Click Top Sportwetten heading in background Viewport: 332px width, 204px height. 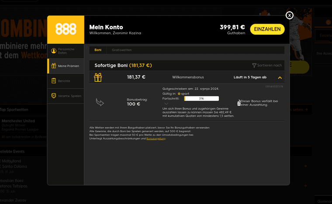coord(14,110)
